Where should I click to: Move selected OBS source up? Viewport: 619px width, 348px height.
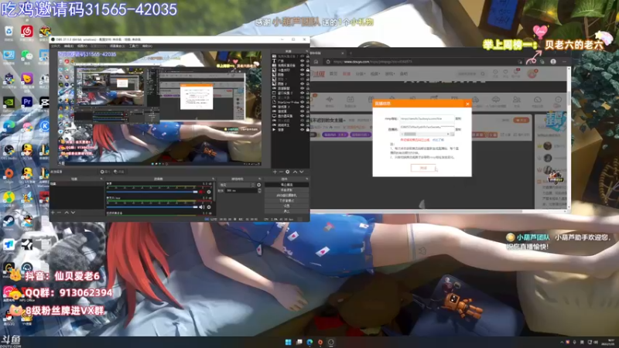295,172
